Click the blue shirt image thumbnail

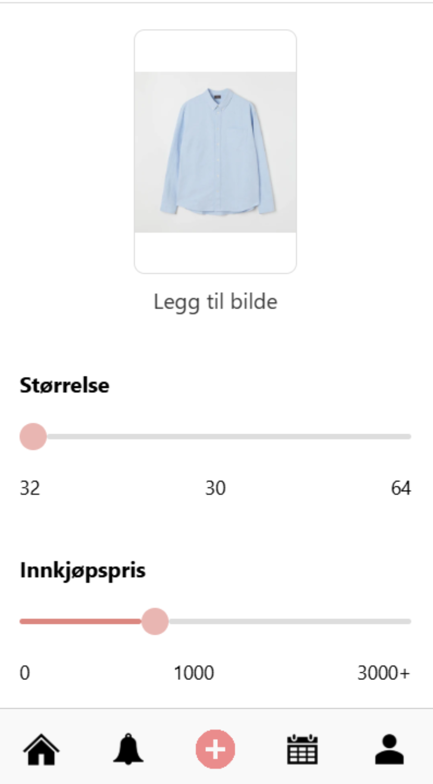pyautogui.click(x=215, y=152)
